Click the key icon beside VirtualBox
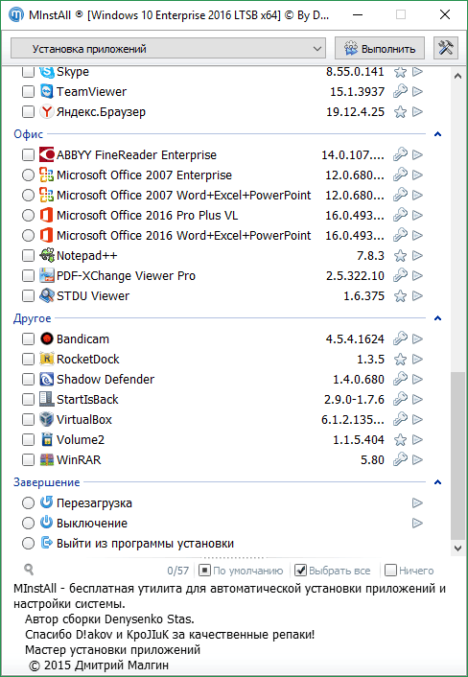This screenshot has width=468, height=677. 400,419
